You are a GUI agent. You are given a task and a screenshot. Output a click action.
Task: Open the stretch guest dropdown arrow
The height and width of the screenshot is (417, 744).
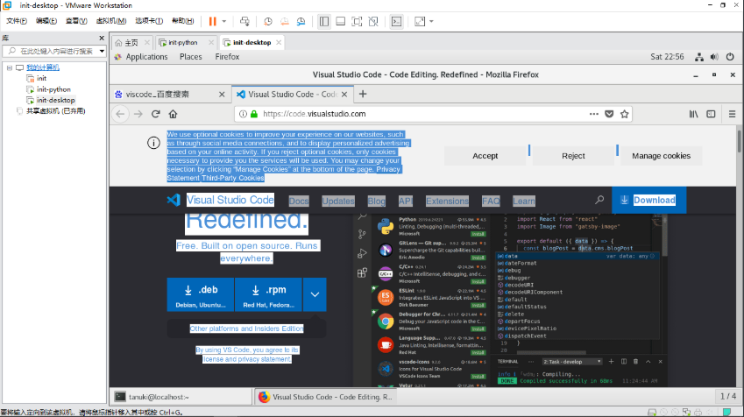pyautogui.click(x=431, y=21)
